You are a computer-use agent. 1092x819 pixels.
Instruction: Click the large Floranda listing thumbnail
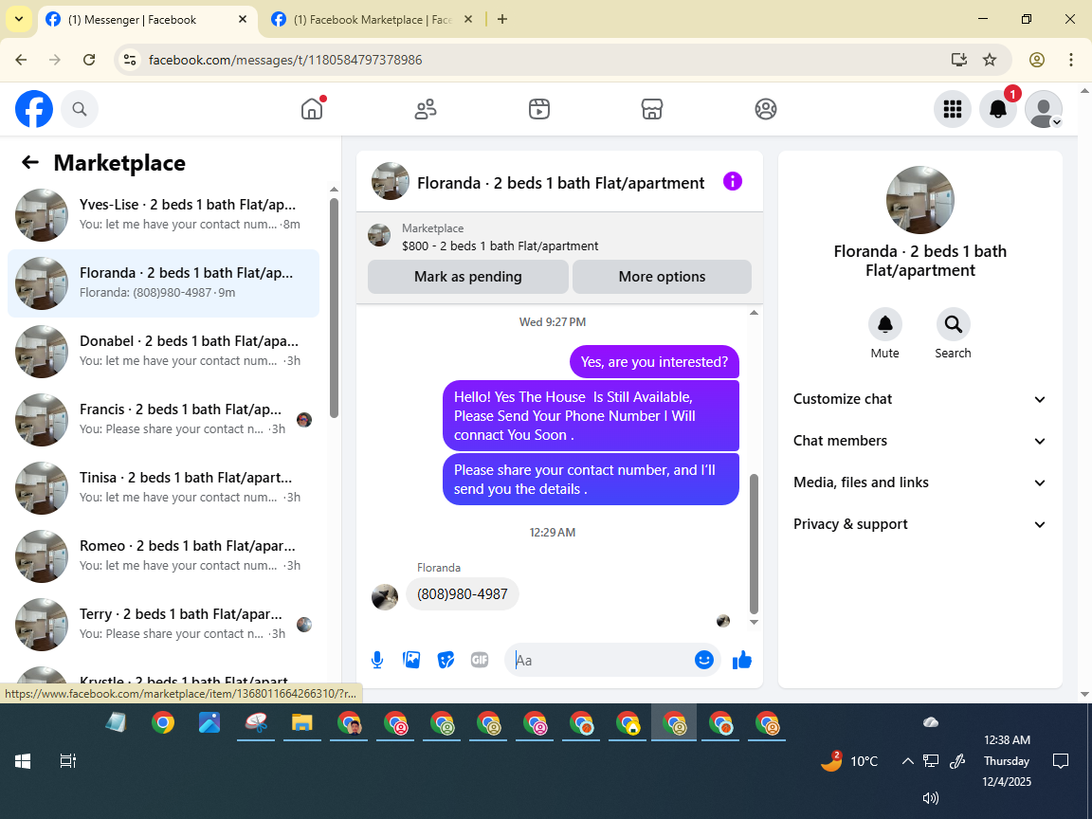tap(920, 200)
